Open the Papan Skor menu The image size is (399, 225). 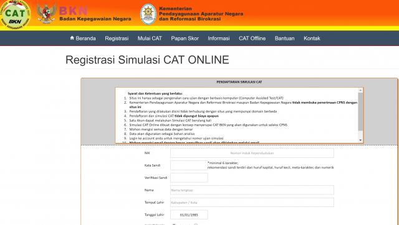[185, 39]
